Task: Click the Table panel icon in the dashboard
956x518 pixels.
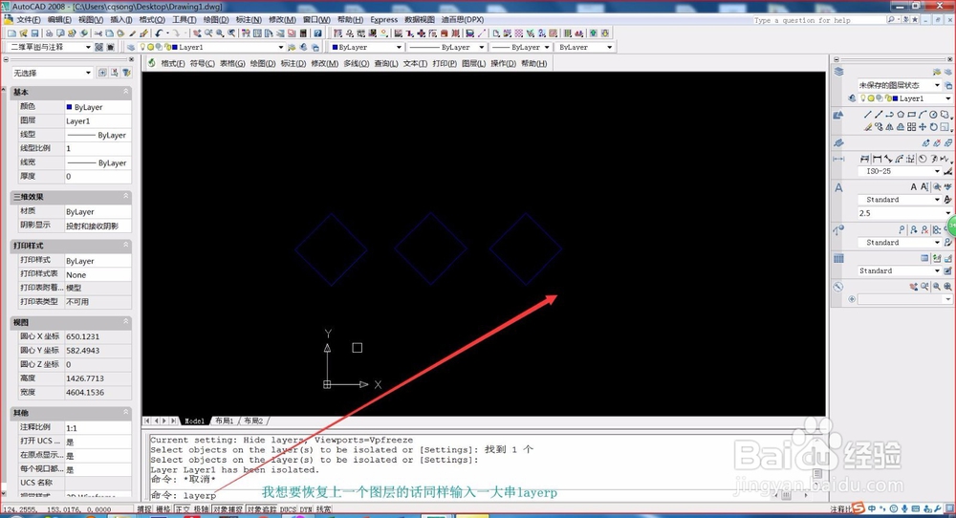Action: 839,258
